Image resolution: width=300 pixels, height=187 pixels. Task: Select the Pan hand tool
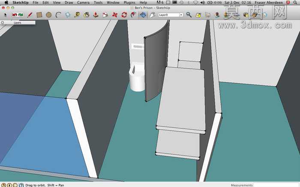152,15
